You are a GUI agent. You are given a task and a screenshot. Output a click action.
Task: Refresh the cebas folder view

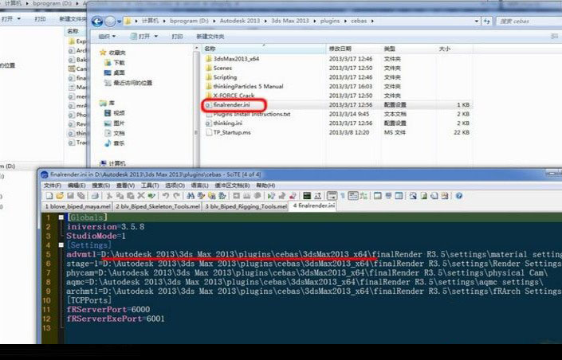(487, 22)
